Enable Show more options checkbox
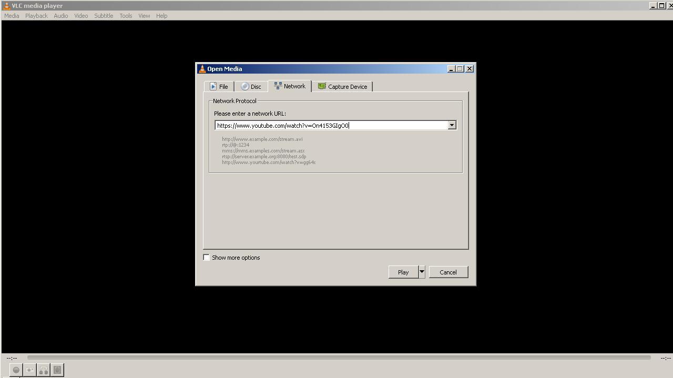Viewport: 673px width, 378px height. tap(207, 258)
